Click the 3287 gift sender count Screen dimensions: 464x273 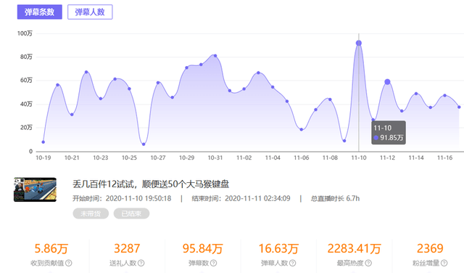coord(127,248)
